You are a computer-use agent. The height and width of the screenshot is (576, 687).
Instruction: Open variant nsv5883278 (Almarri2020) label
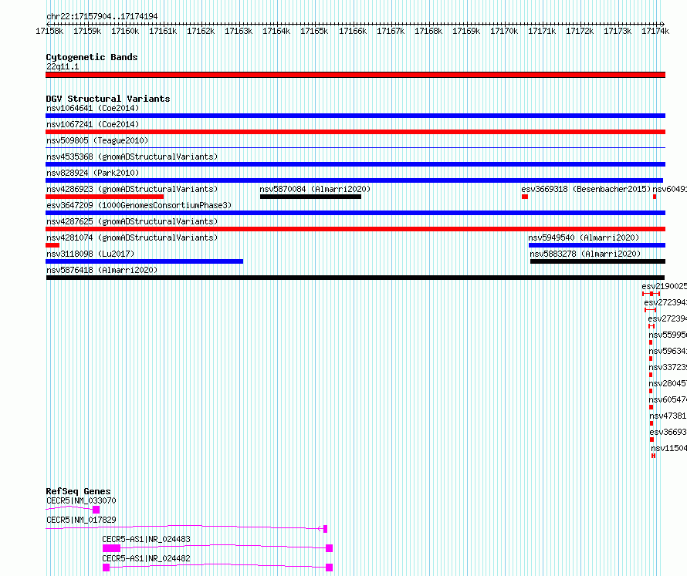coord(585,254)
